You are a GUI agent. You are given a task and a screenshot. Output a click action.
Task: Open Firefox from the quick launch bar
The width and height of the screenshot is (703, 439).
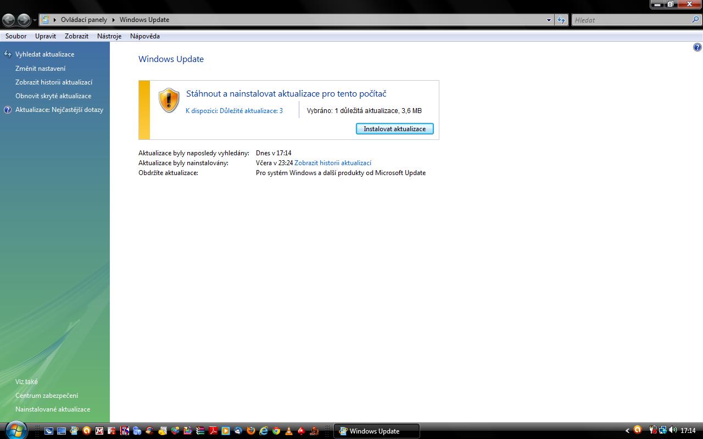[251, 431]
